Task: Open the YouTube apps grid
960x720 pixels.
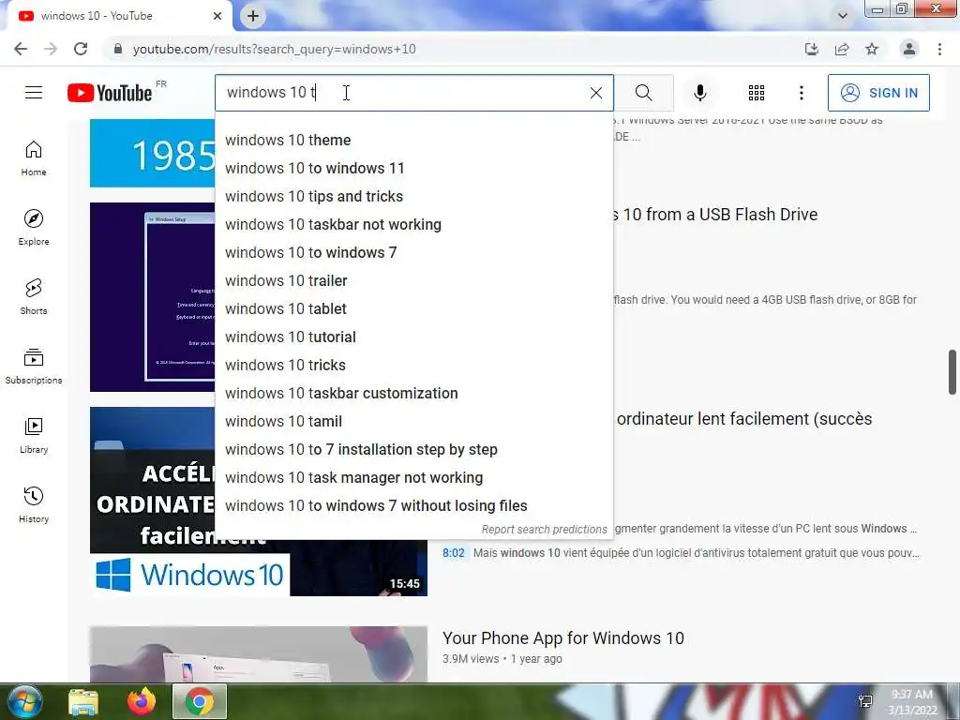Action: [x=757, y=93]
